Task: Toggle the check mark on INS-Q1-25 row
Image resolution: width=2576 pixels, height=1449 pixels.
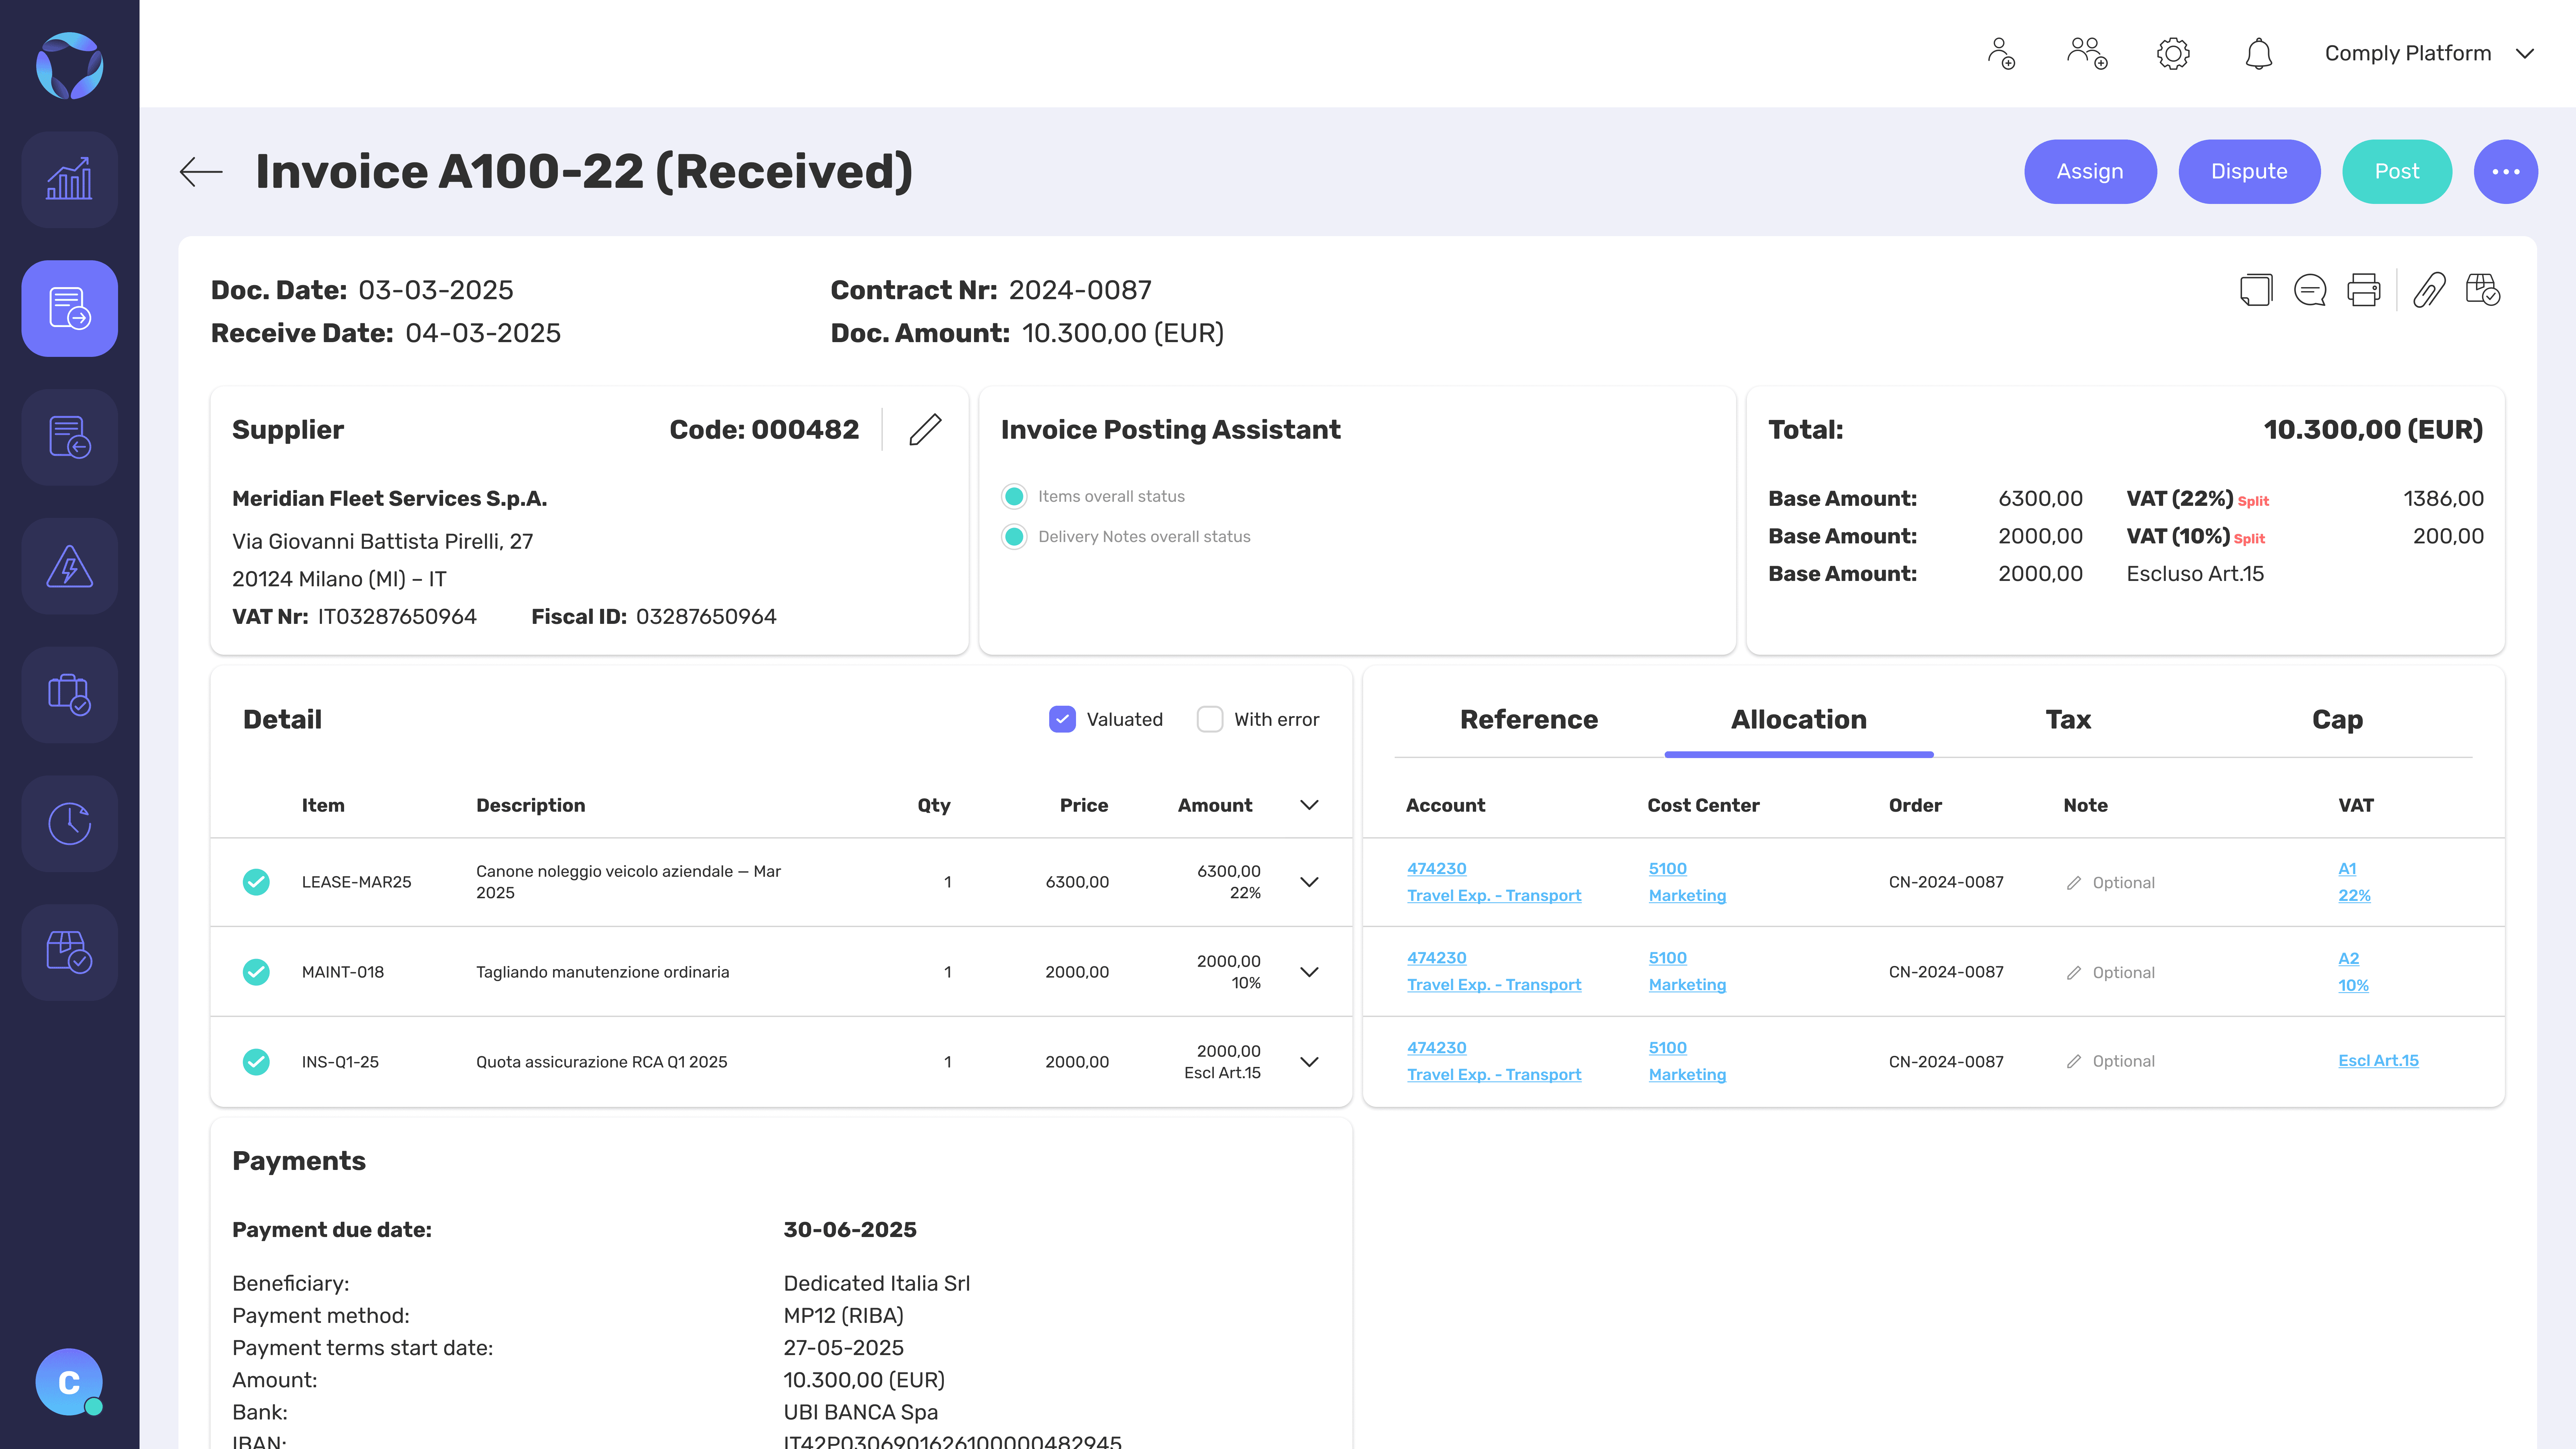Action: point(256,1062)
